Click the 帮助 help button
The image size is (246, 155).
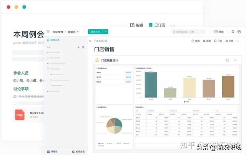(219, 32)
